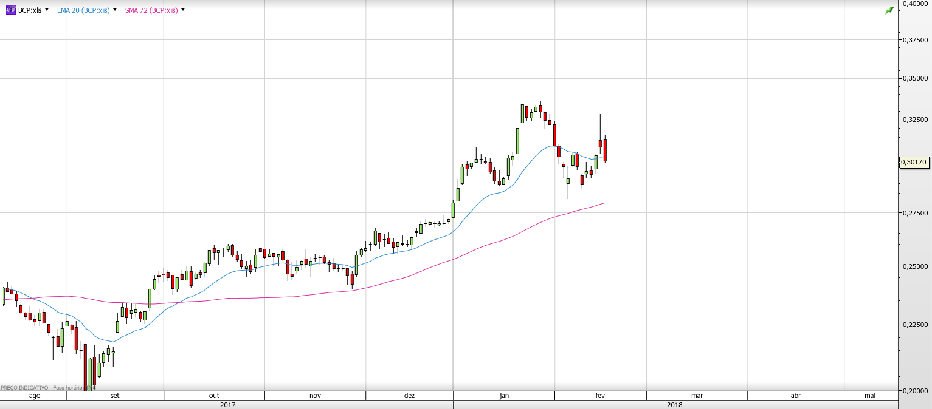The width and height of the screenshot is (932, 409).
Task: Click the BCP:xlis instrument label
Action: (x=30, y=10)
